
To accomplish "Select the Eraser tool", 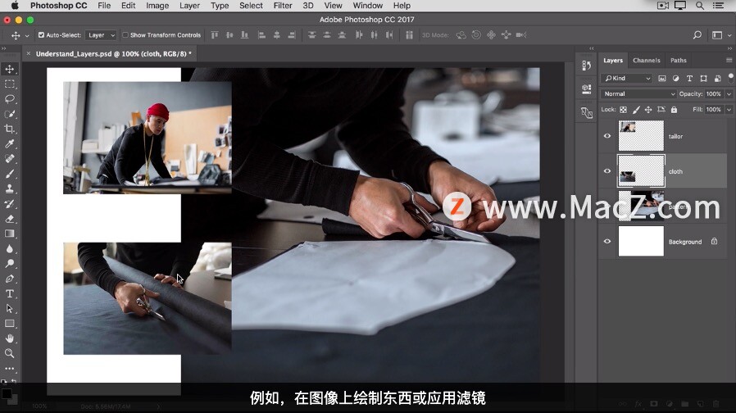I will (9, 219).
